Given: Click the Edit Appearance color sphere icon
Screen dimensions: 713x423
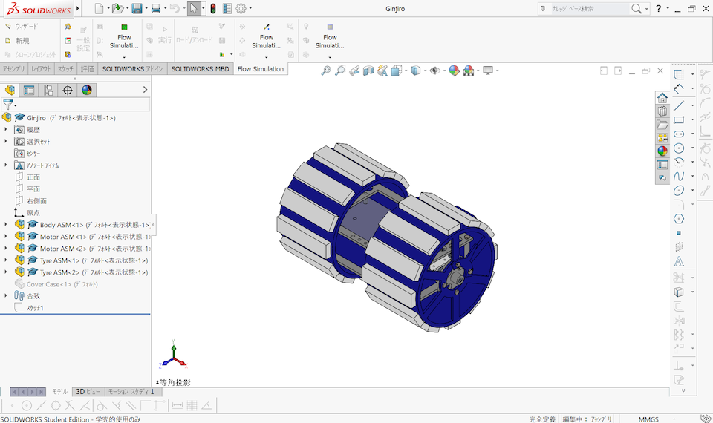Looking at the screenshot, I should coord(454,70).
